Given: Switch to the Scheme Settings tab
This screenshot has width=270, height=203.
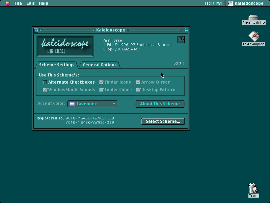Looking at the screenshot, I should click(x=57, y=65).
